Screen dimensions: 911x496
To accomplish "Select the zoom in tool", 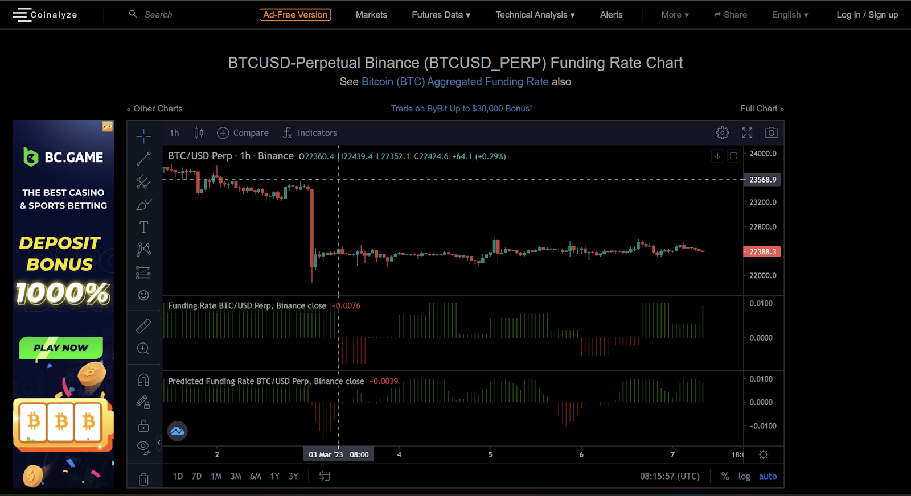I will 143,349.
